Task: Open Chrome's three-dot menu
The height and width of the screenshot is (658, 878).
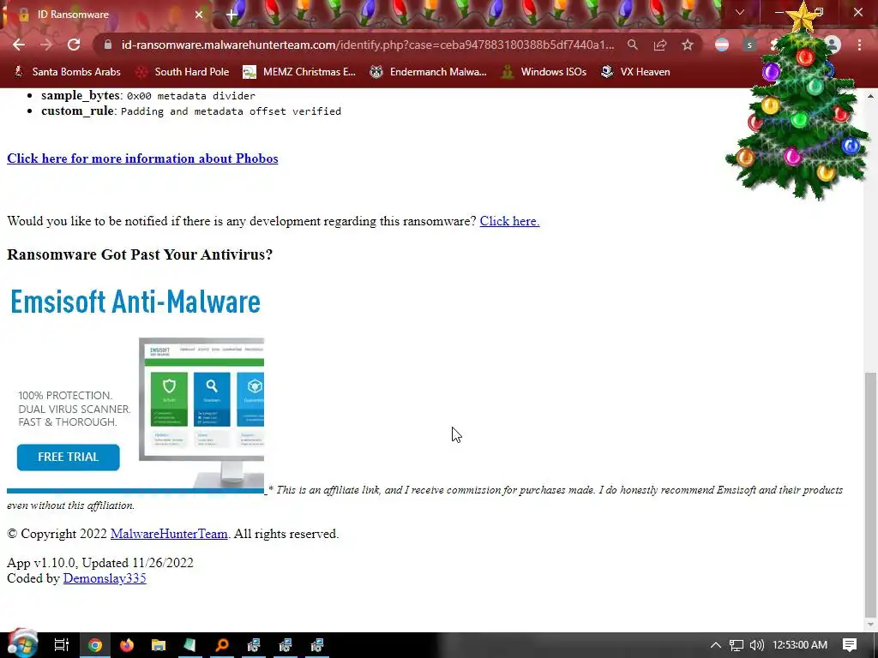Action: click(x=859, y=45)
